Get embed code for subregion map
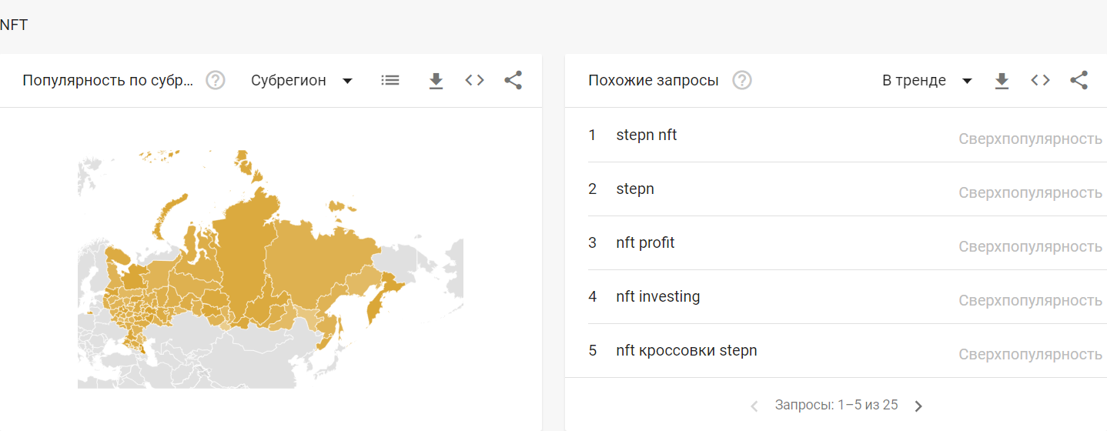The image size is (1107, 431). pyautogui.click(x=474, y=80)
